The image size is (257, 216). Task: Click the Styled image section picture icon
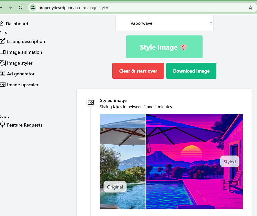coord(91,102)
